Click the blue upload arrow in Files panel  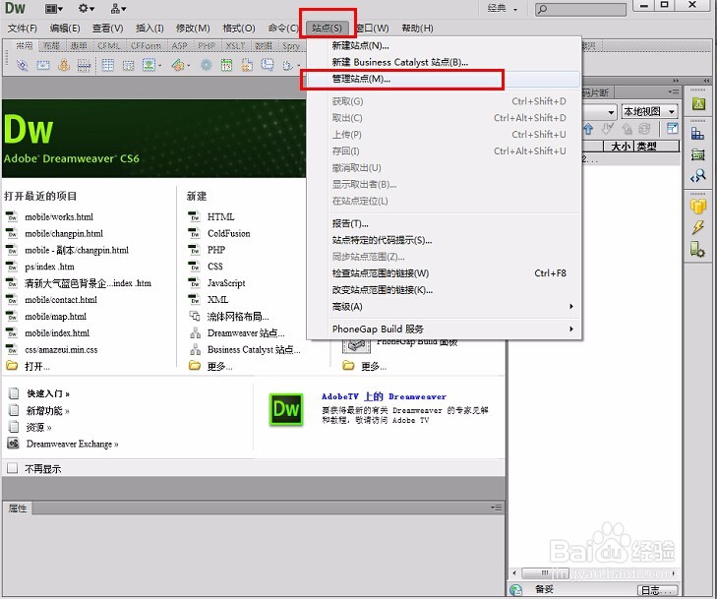click(x=588, y=129)
